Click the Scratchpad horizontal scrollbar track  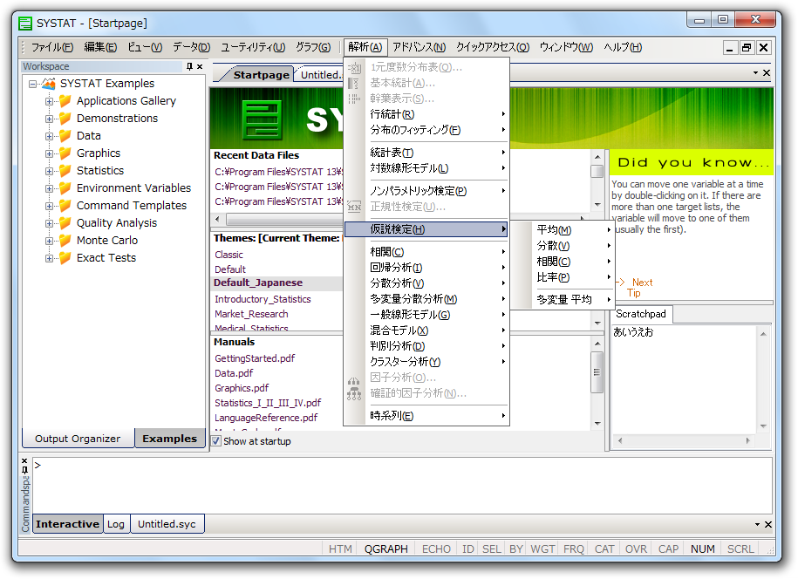pos(684,440)
